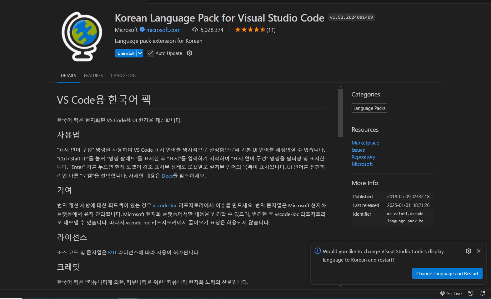The height and width of the screenshot is (299, 491).
Task: Click the Uninstall button
Action: (126, 53)
